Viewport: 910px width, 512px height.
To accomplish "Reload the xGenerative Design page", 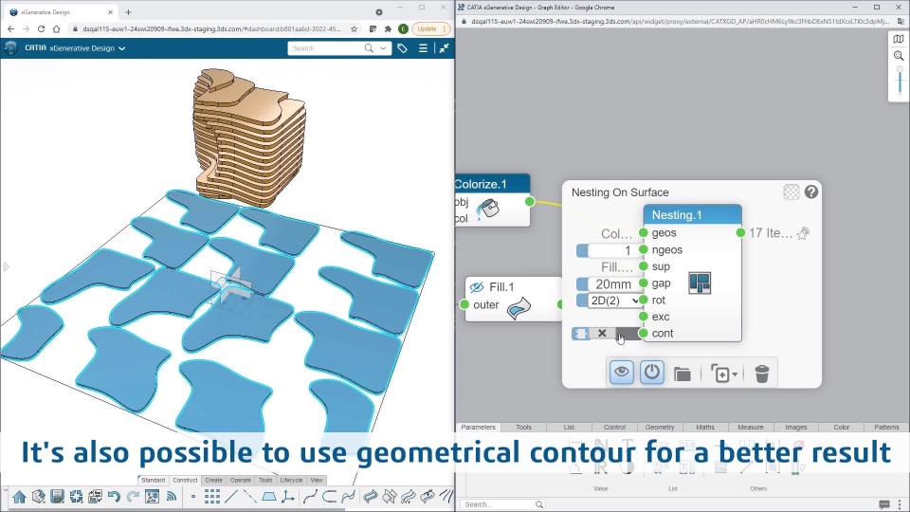I will click(41, 28).
